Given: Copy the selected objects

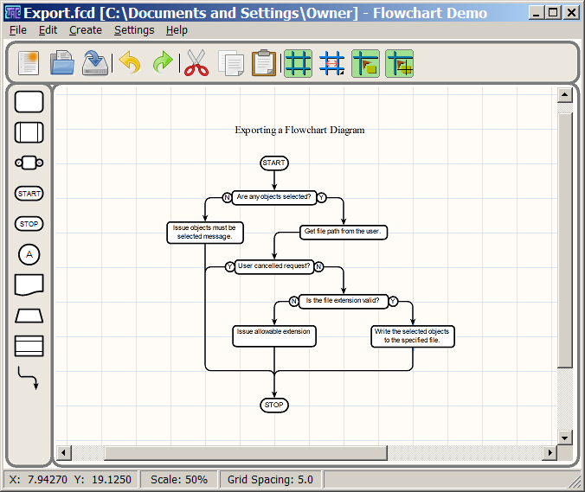Looking at the screenshot, I should click(x=230, y=64).
